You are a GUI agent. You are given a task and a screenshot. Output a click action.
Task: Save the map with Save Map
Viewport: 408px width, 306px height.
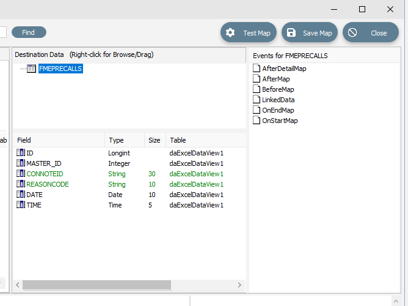(x=310, y=32)
